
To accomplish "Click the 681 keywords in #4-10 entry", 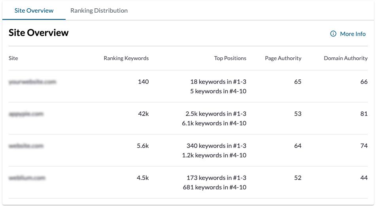I will click(215, 187).
